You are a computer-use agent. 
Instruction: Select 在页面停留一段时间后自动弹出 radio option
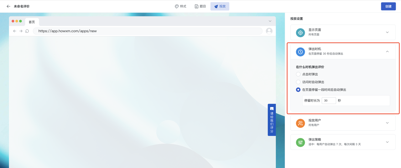pos(298,90)
